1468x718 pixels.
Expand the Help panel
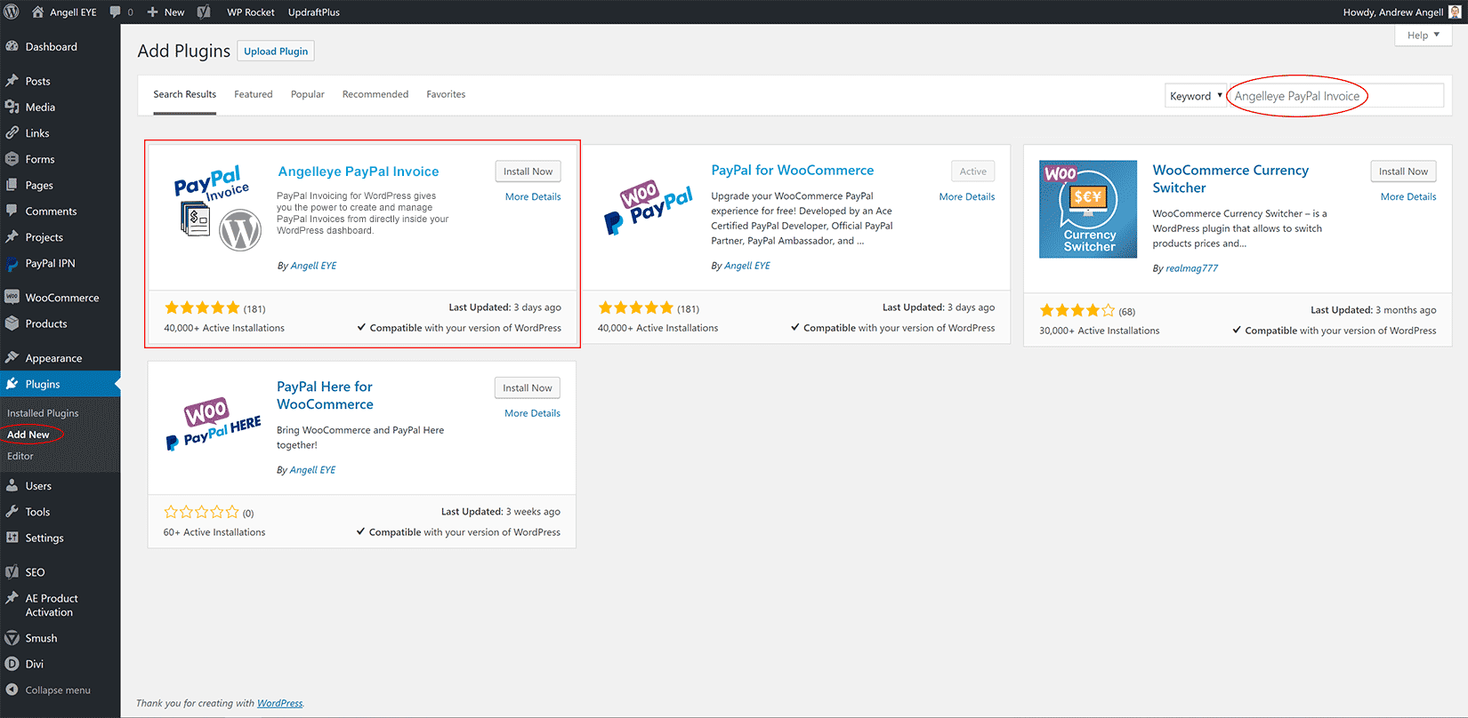[1424, 36]
